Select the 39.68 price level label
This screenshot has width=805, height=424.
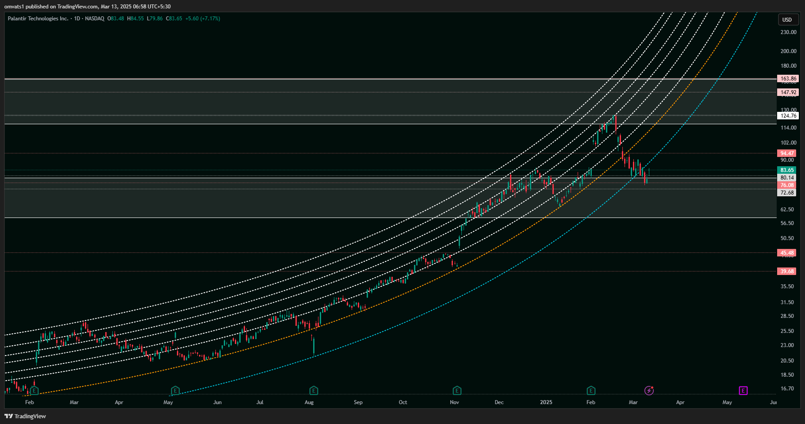[x=787, y=271]
